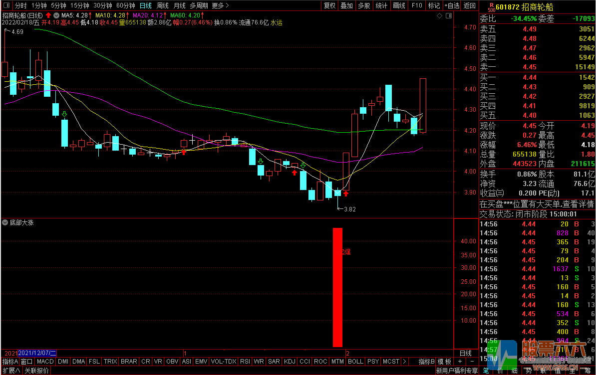This screenshot has height=375, width=596.
Task: Select the 指标A indicator group
Action: [10, 362]
